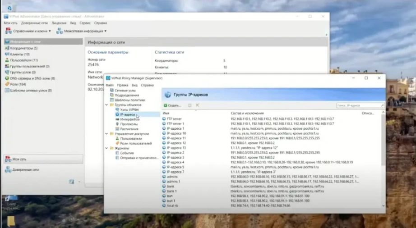Click the copy icon next to Создать
Screen dimensions: 416x228
tap(190, 105)
